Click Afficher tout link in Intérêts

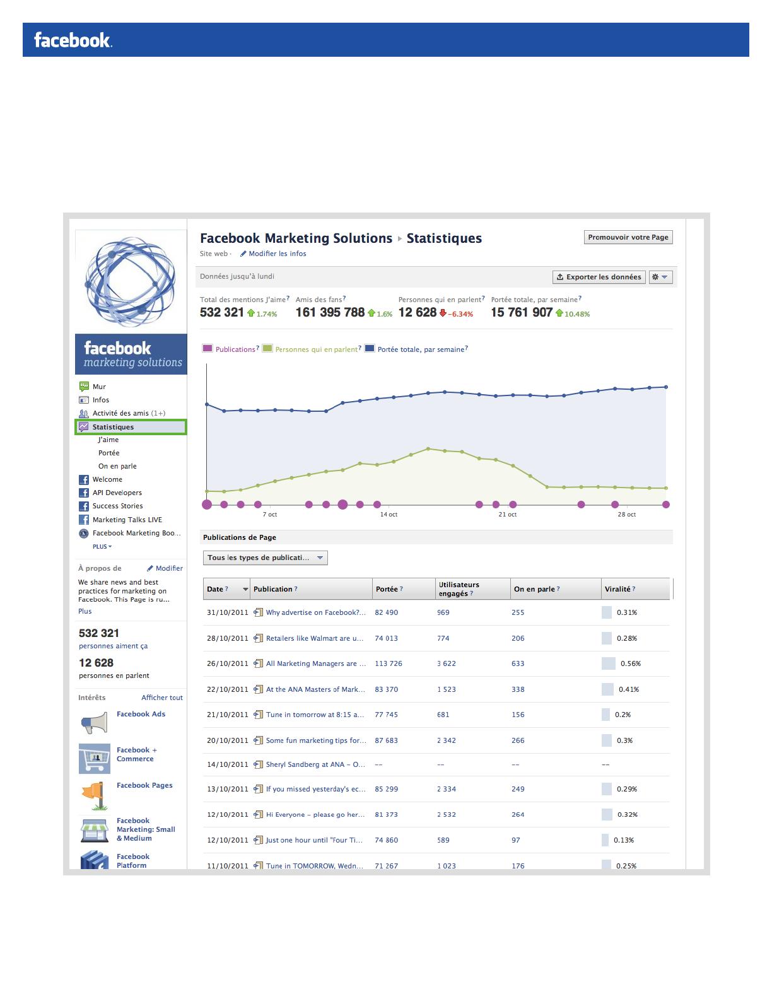pos(162,698)
